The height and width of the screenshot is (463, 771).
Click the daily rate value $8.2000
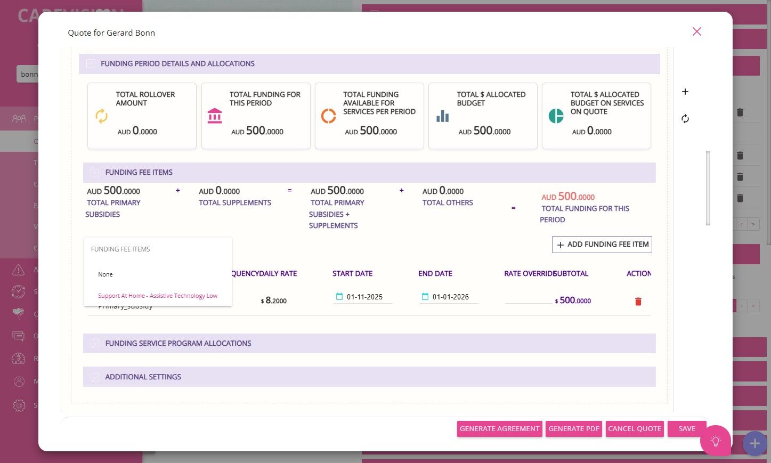point(274,300)
